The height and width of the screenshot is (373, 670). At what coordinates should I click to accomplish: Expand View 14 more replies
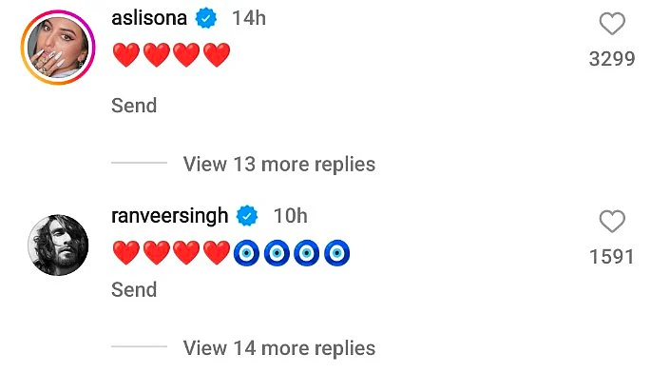[279, 348]
